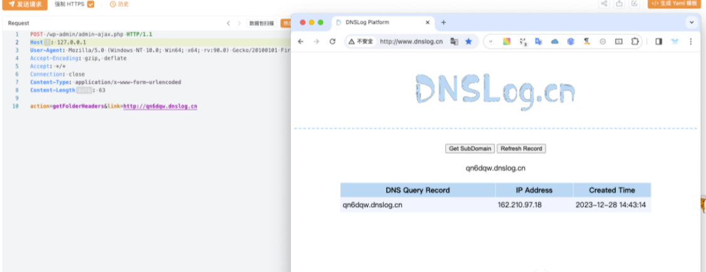
Task: Select the DNSLog Platform browser tab
Action: pyautogui.click(x=382, y=23)
